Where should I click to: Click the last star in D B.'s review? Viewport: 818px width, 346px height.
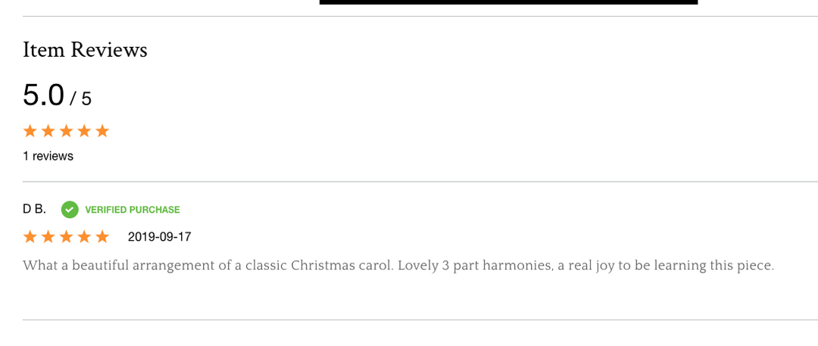tap(102, 237)
